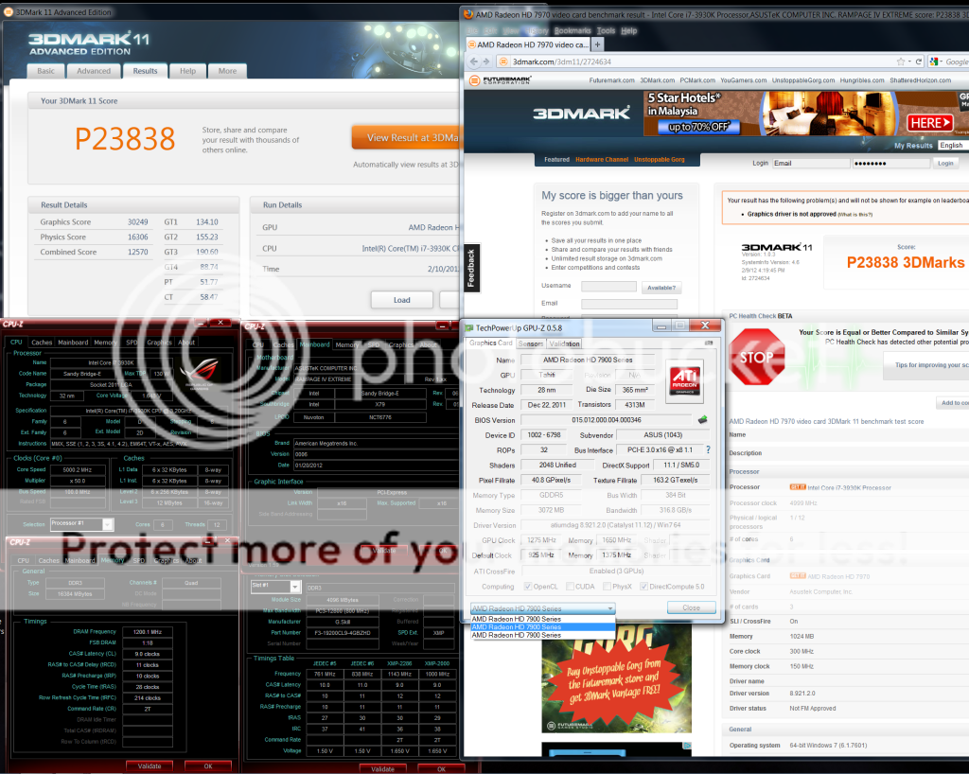Click the Close button in GPU-Z
Image resolution: width=969 pixels, height=774 pixels.
(692, 607)
